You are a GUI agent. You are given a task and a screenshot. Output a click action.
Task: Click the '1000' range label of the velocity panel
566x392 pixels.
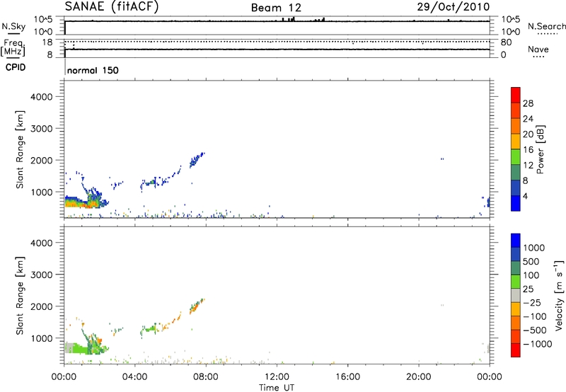[42, 338]
